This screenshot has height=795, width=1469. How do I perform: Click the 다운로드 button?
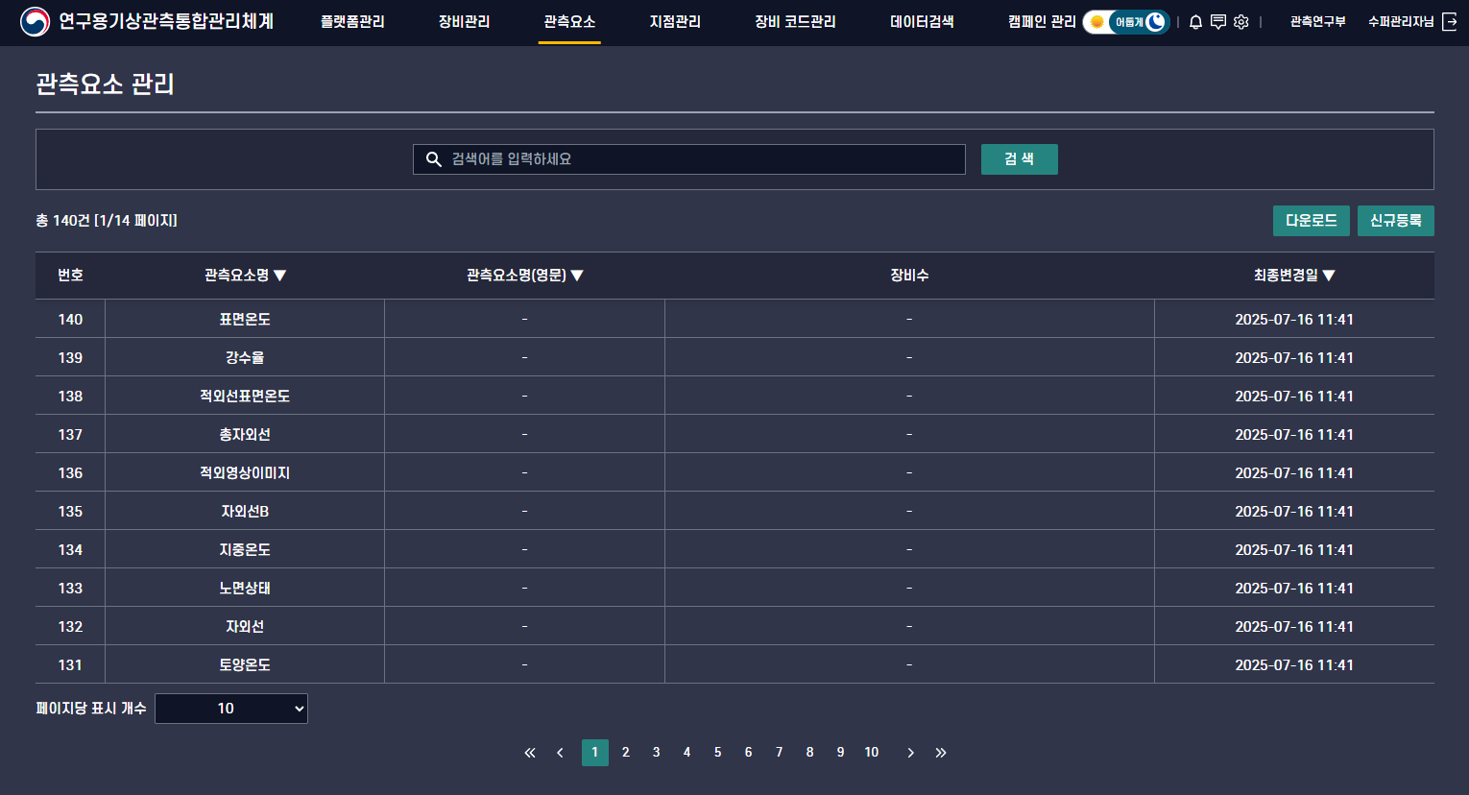tap(1312, 221)
